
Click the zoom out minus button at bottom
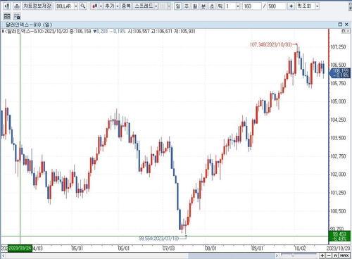[329, 255]
